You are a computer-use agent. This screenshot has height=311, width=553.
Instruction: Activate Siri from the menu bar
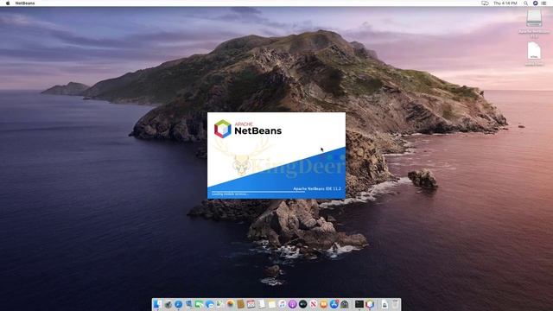point(535,3)
